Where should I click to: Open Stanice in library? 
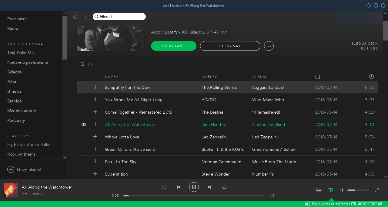tap(15, 101)
